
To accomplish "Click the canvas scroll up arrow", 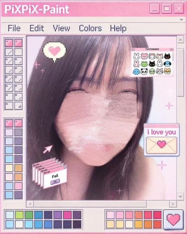I will pyautogui.click(x=181, y=40).
